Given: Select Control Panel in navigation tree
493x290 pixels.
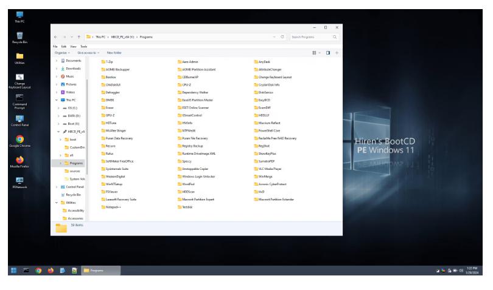Looking at the screenshot, I should (x=75, y=187).
